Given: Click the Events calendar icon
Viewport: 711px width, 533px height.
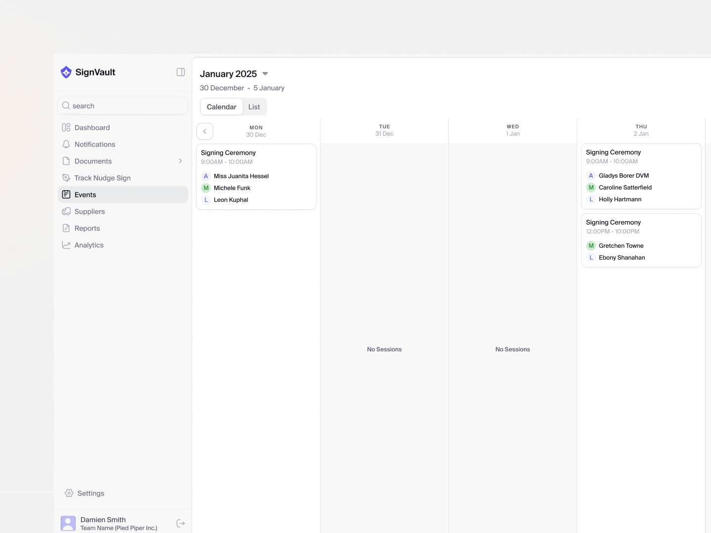Looking at the screenshot, I should (x=66, y=194).
